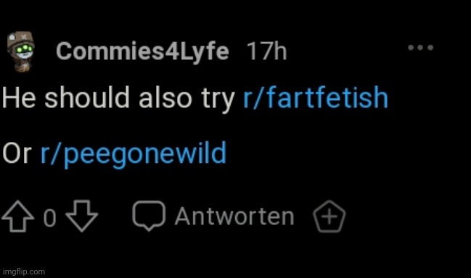The image size is (471, 278).
Task: Open the three-dot comment options menu
Action: 420,47
